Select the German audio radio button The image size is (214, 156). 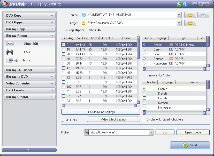click(144, 59)
